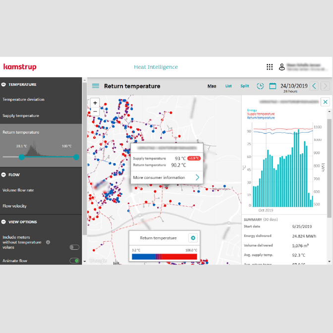This screenshot has height=333, width=333.
Task: Click the user profile icon
Action: [x=282, y=67]
